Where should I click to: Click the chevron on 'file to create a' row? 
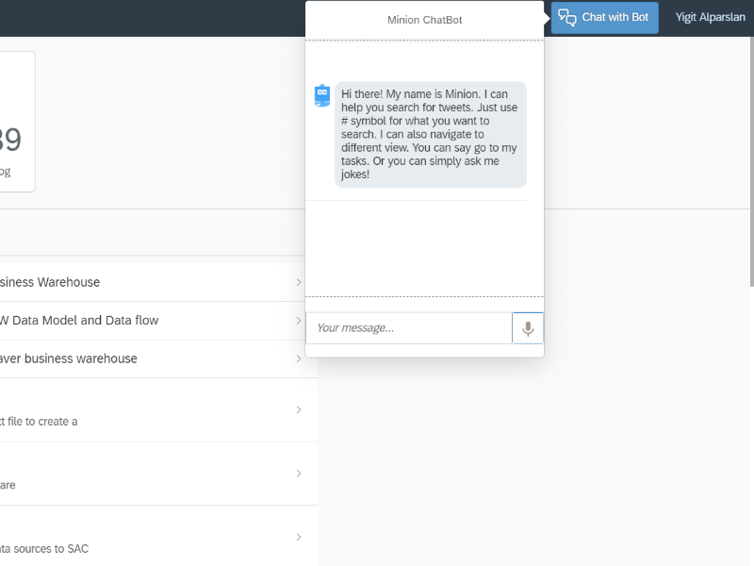[299, 409]
